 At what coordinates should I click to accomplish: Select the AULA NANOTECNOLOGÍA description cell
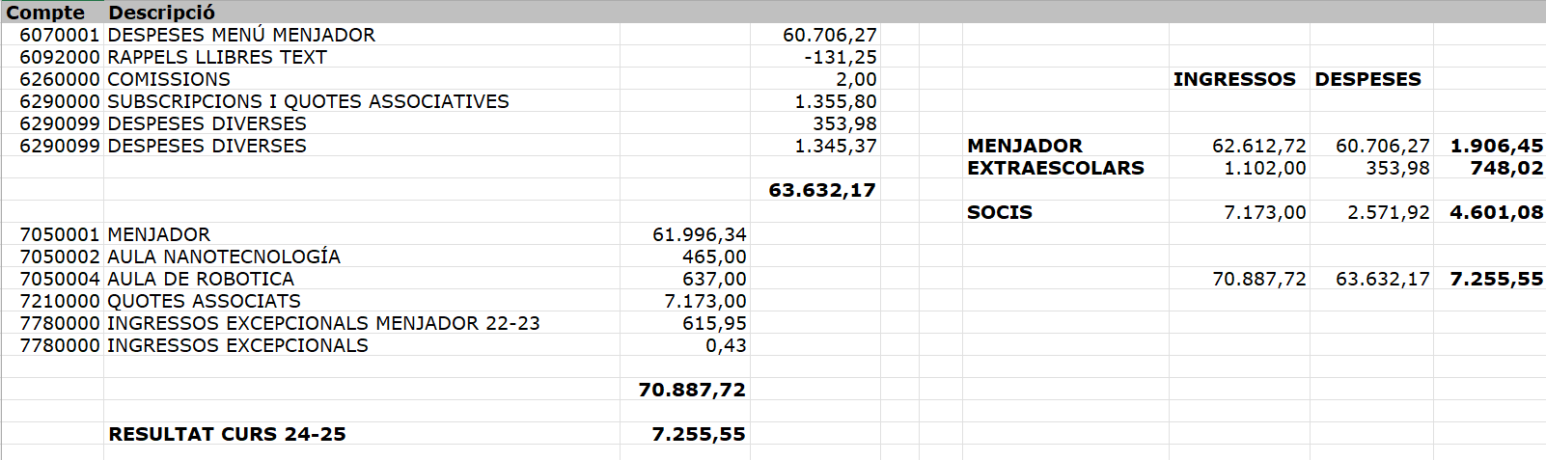point(224,257)
